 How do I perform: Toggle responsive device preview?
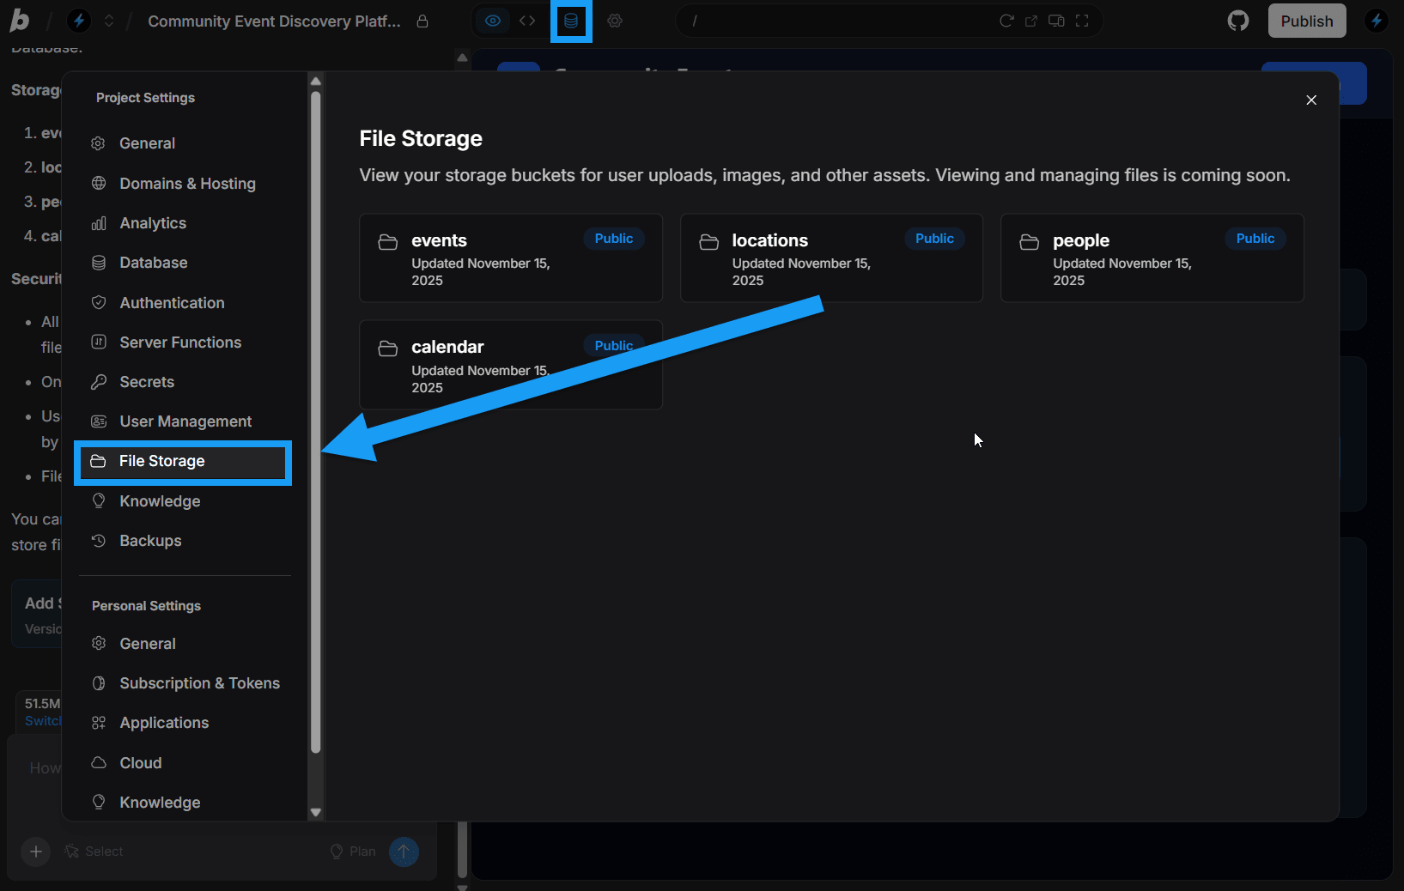1056,21
